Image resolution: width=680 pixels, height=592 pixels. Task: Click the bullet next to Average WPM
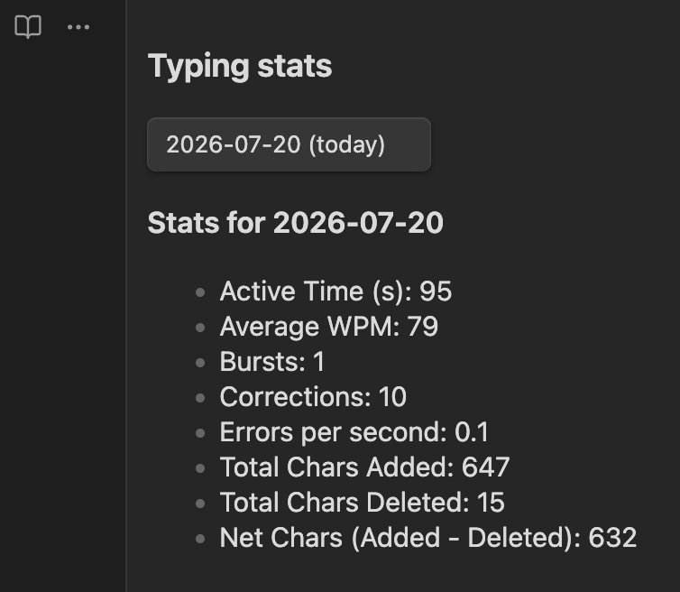tap(200, 328)
